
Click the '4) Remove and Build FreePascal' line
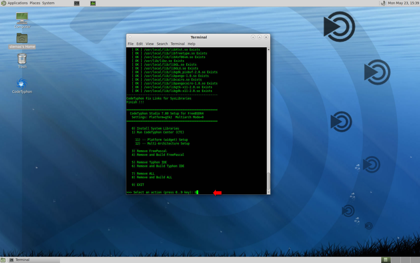tap(158, 155)
